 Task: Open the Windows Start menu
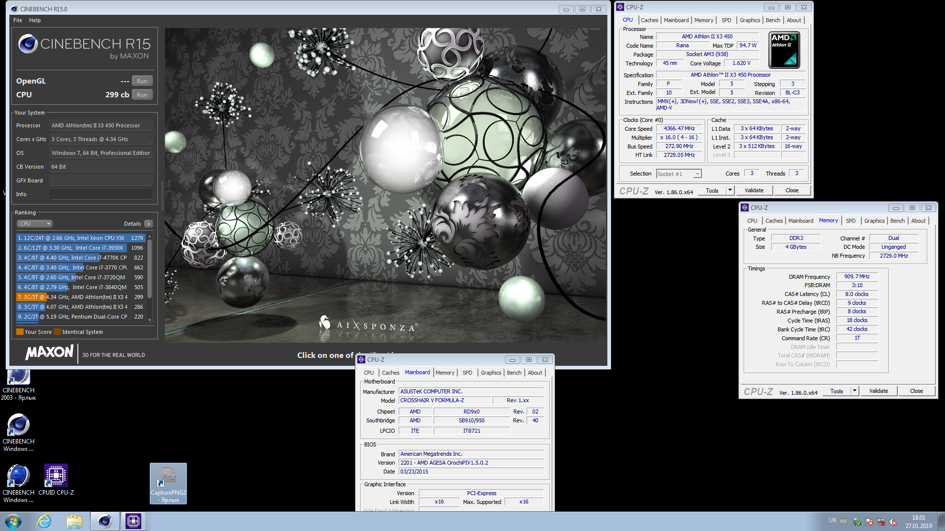(13, 521)
